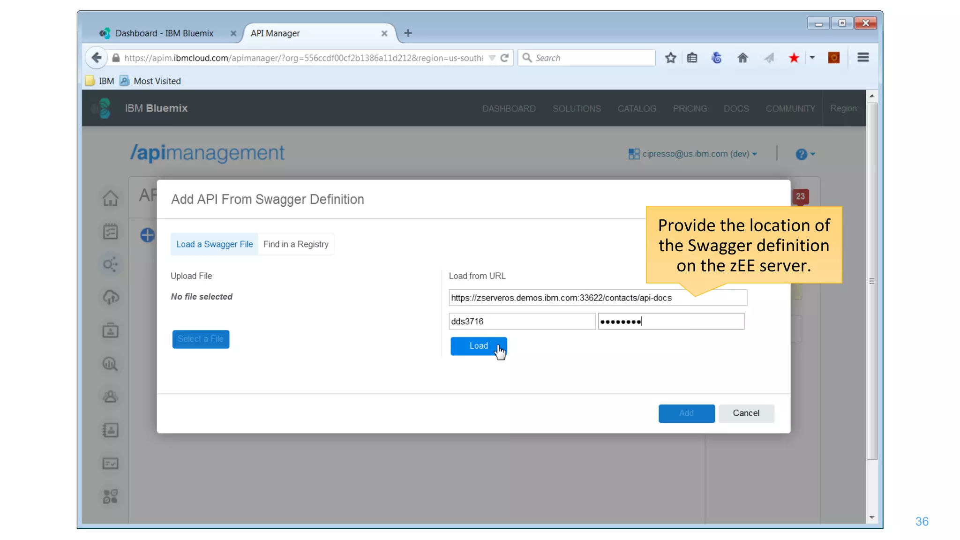Click the blue plus add icon
This screenshot has width=960, height=540.
[147, 235]
